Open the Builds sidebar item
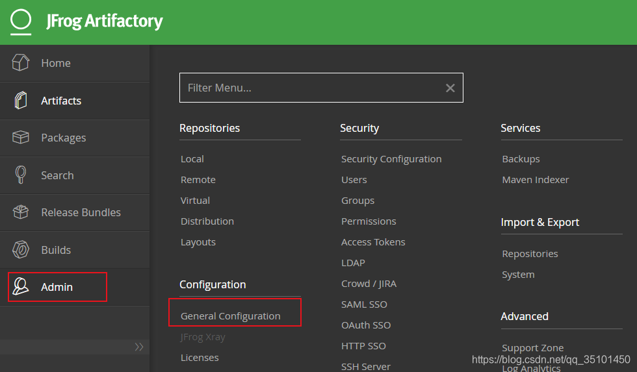The image size is (637, 372). click(x=75, y=250)
